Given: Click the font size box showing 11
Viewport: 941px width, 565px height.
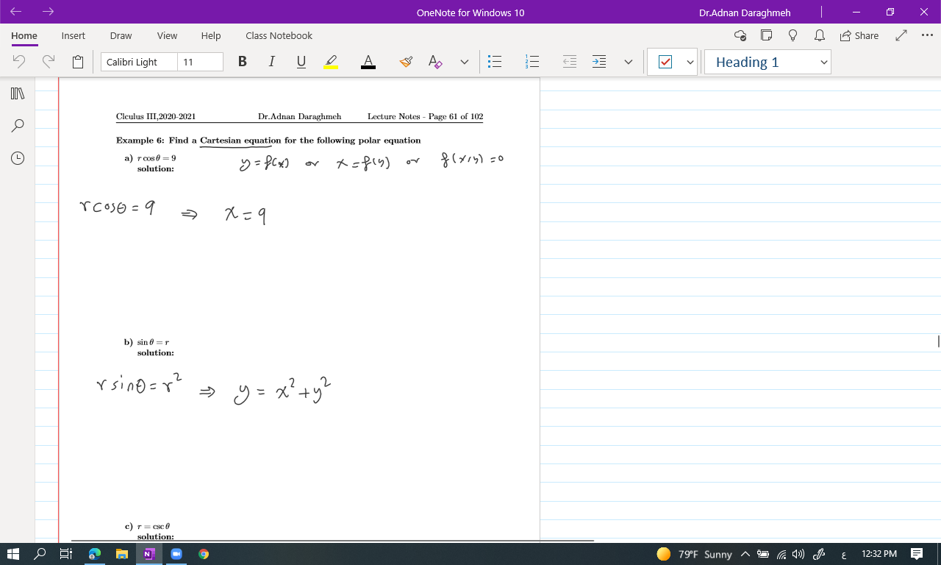Looking at the screenshot, I should [200, 62].
